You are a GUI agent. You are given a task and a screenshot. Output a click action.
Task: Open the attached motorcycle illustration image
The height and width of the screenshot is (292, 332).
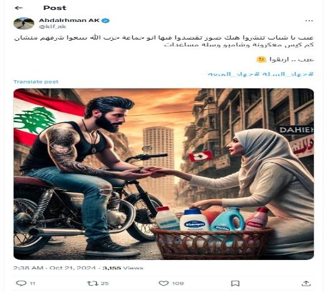pyautogui.click(x=163, y=174)
